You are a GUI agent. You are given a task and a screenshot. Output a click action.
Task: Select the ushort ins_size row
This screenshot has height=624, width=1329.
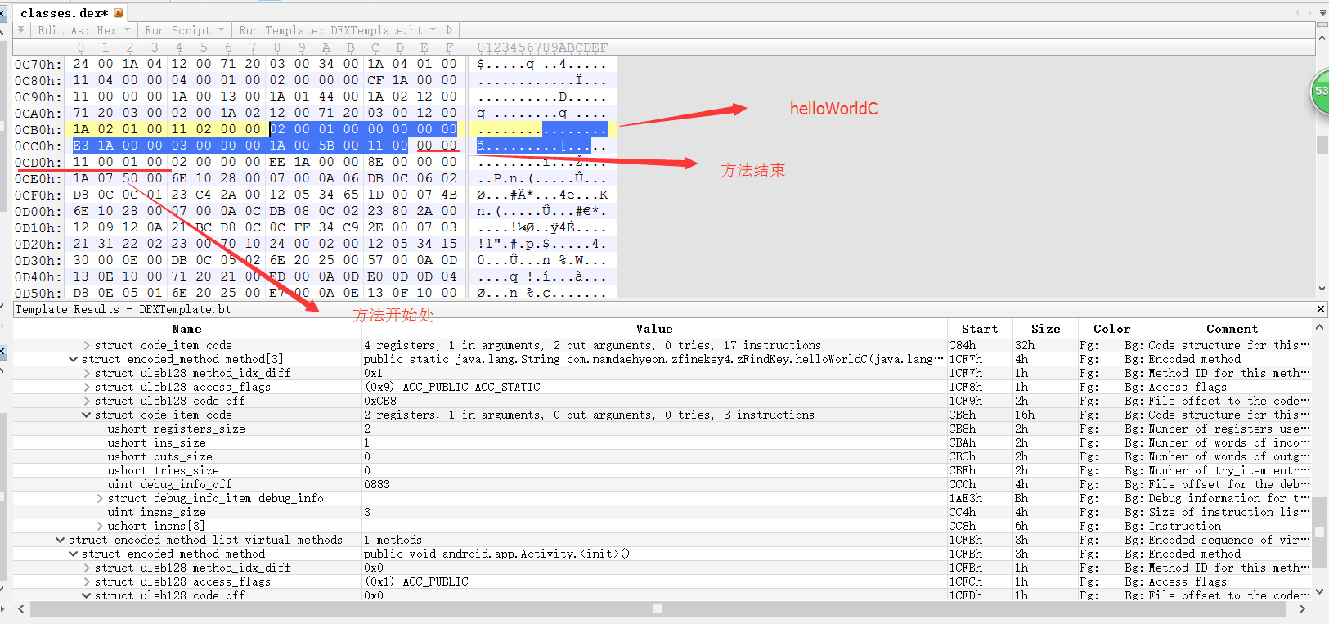pyautogui.click(x=662, y=442)
